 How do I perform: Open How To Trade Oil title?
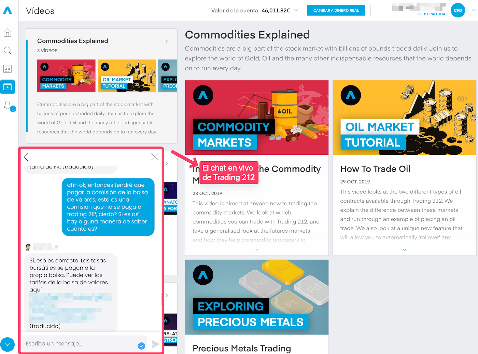[x=375, y=169]
